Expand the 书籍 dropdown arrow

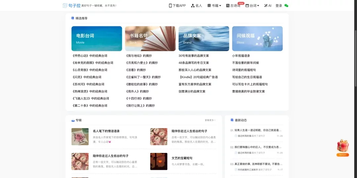click(x=220, y=6)
